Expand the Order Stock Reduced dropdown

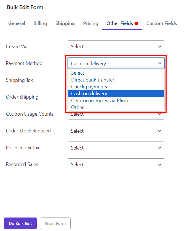tap(116, 131)
